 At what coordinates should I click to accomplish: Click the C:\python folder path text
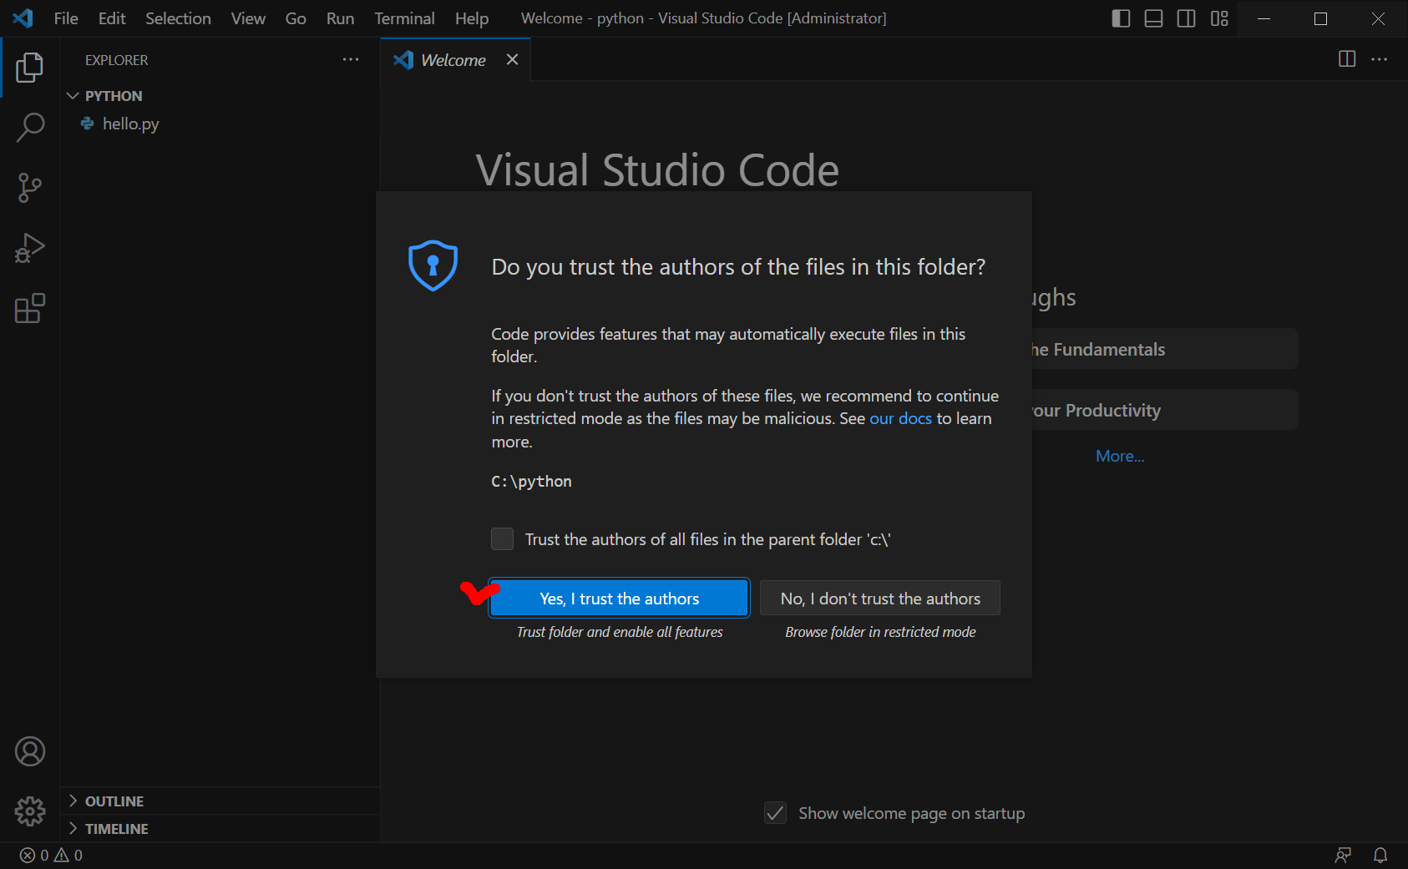(531, 482)
